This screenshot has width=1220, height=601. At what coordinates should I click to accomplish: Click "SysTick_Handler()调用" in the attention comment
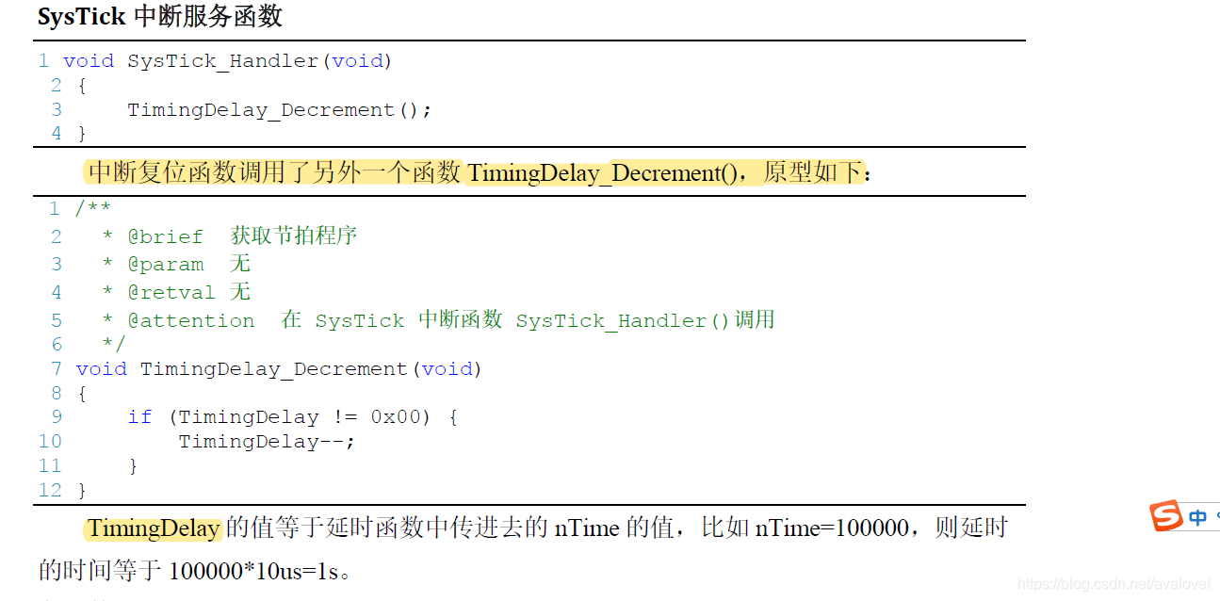645,320
